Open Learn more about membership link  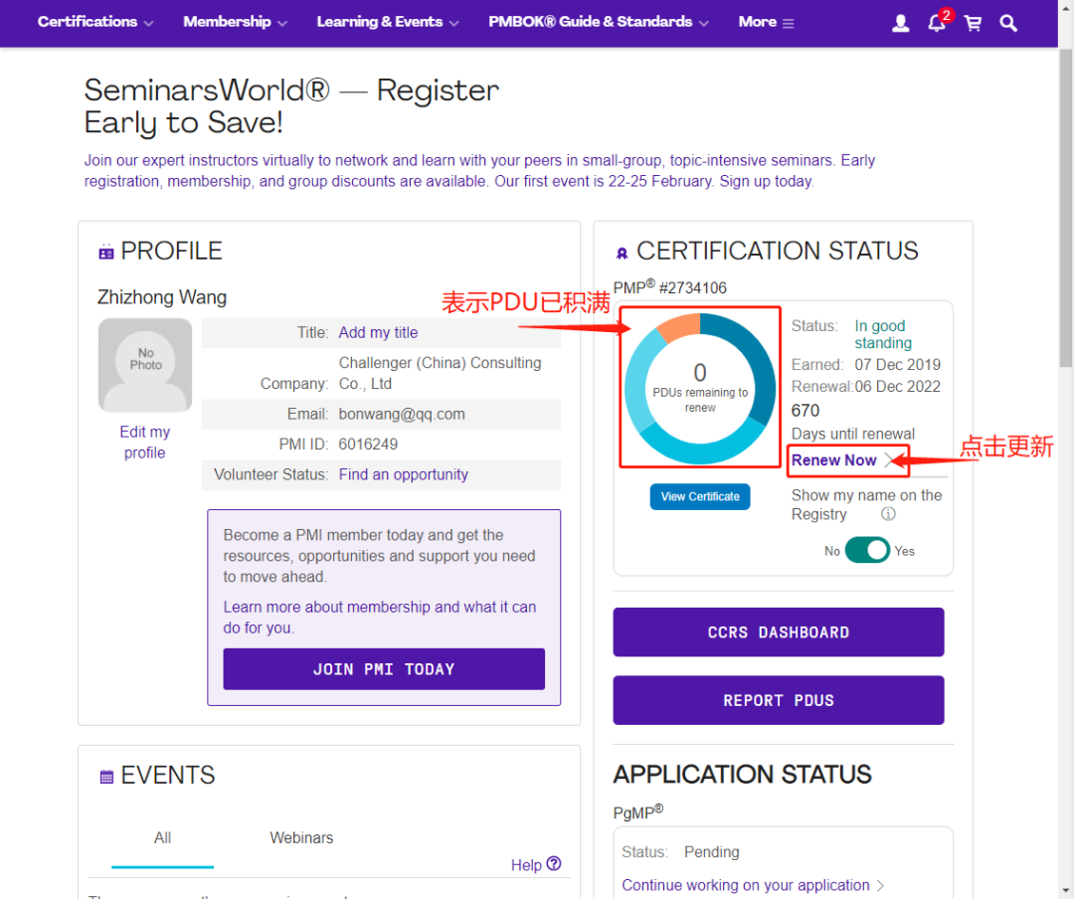point(380,618)
